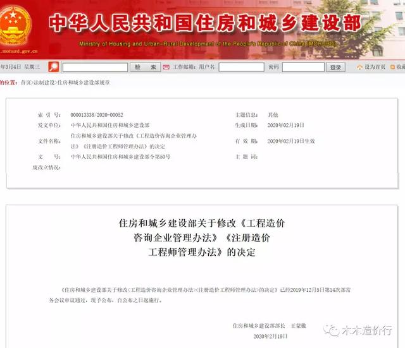Open the 法制建设 breadcrumb link

[x=44, y=83]
